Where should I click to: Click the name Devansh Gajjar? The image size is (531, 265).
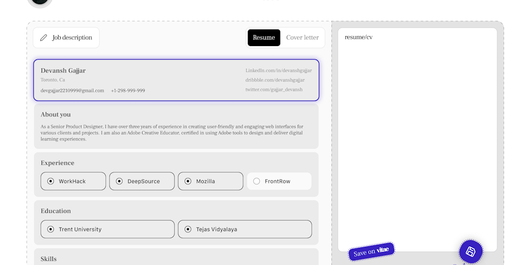click(63, 70)
